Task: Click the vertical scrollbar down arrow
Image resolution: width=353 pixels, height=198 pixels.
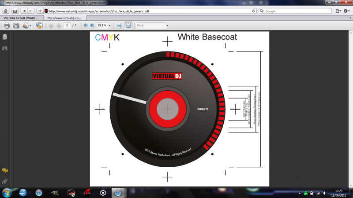Action: coord(351,185)
